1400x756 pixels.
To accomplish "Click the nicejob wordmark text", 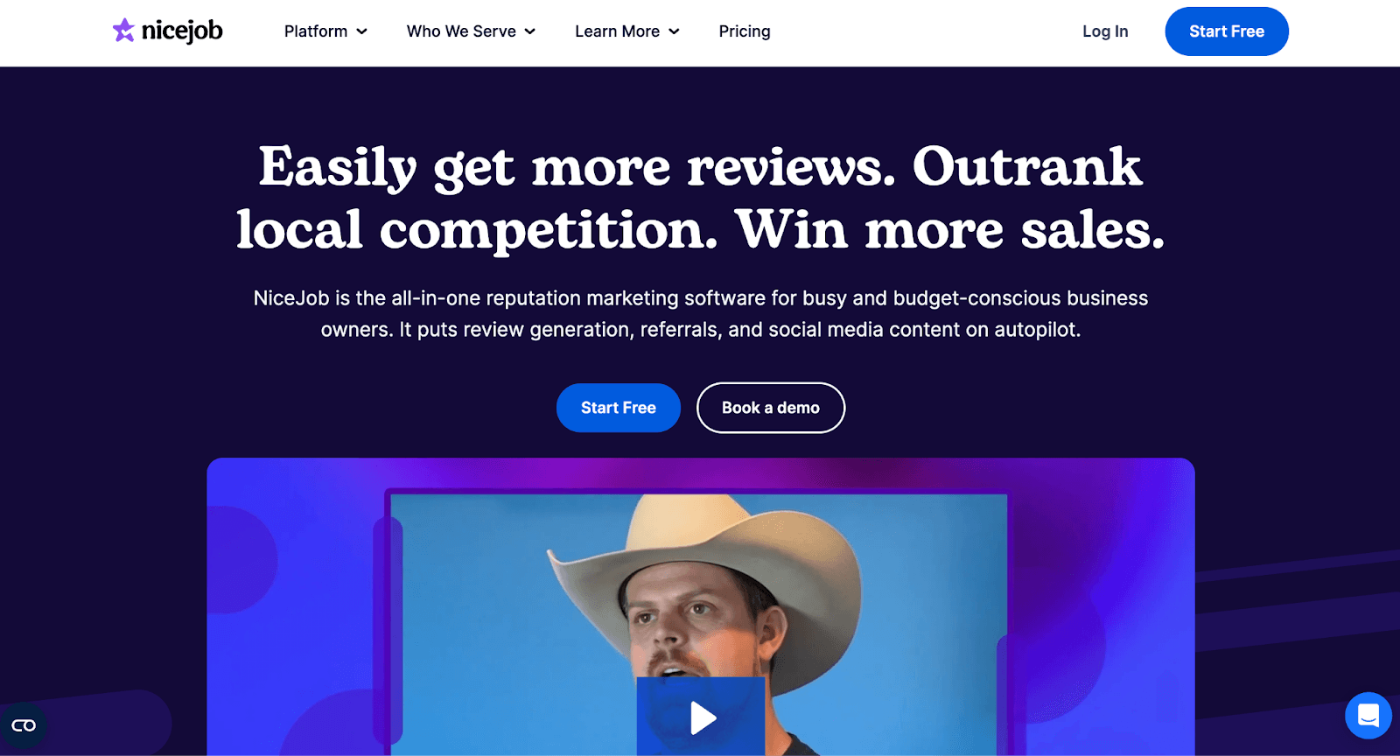I will pos(182,31).
